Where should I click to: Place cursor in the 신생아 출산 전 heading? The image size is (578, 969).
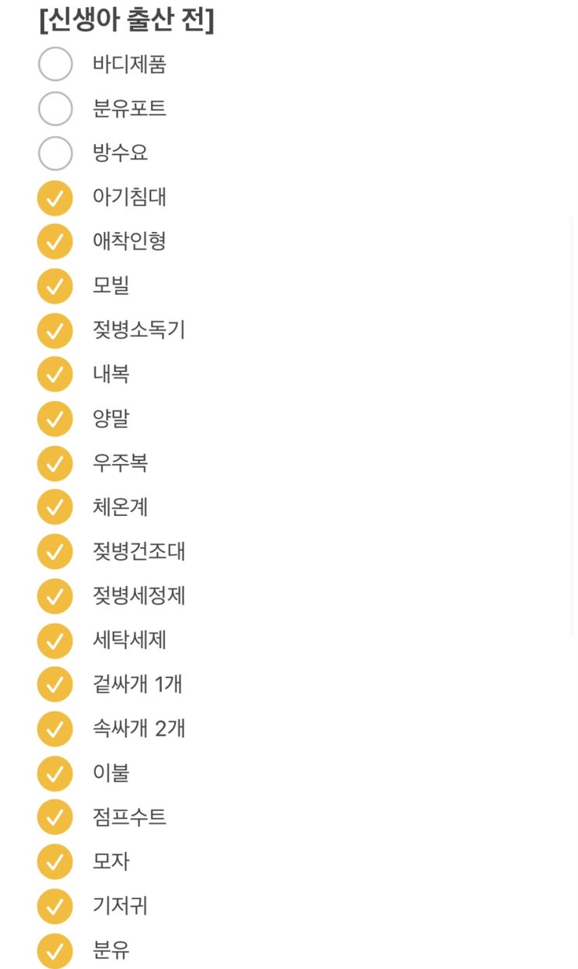click(126, 19)
